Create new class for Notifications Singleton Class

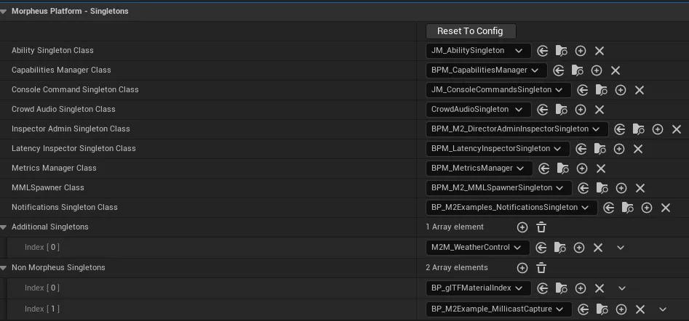tap(646, 208)
